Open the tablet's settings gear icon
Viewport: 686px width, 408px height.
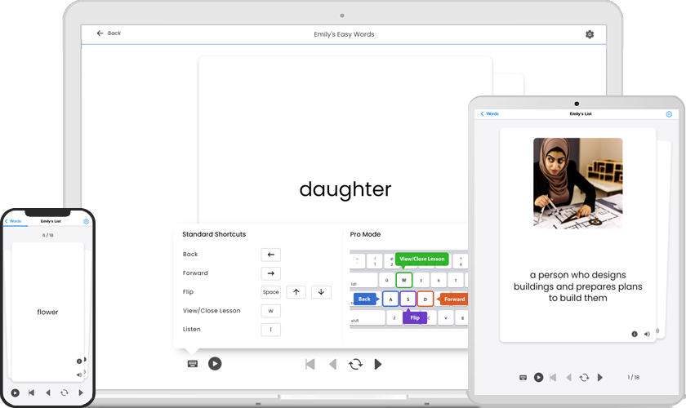(x=669, y=114)
